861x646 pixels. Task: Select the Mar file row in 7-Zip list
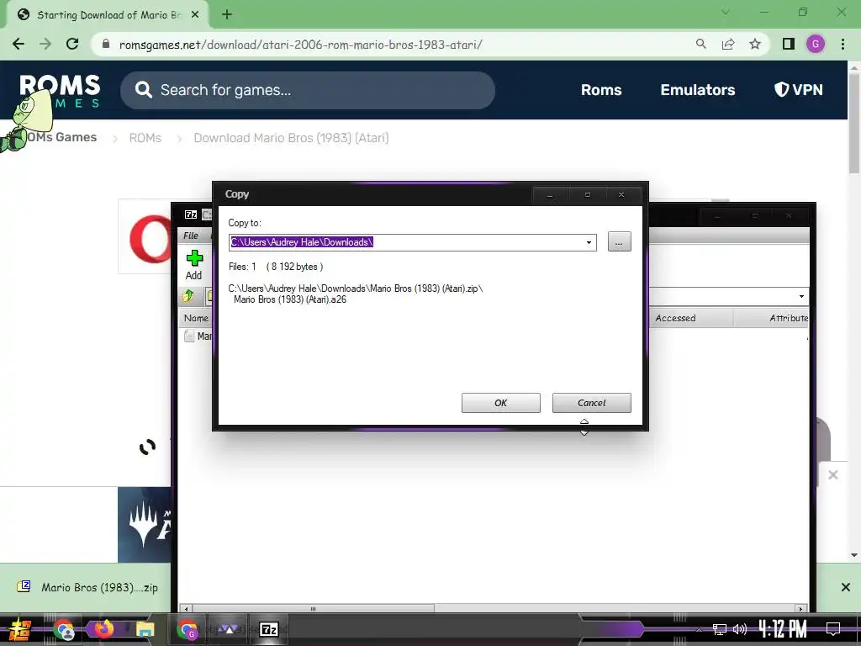198,336
